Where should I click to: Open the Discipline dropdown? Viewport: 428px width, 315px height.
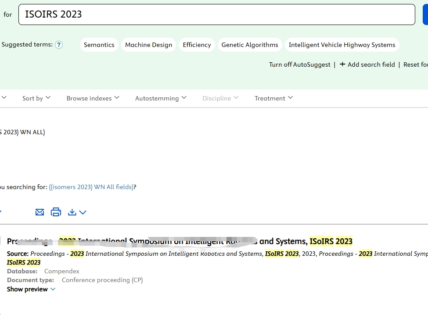tap(220, 98)
